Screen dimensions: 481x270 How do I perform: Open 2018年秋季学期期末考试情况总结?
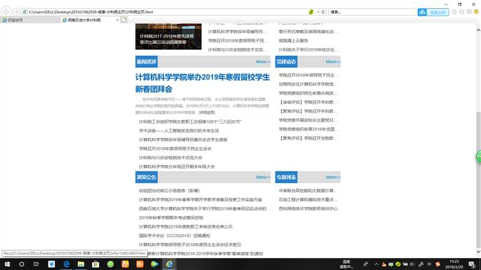click(x=171, y=218)
